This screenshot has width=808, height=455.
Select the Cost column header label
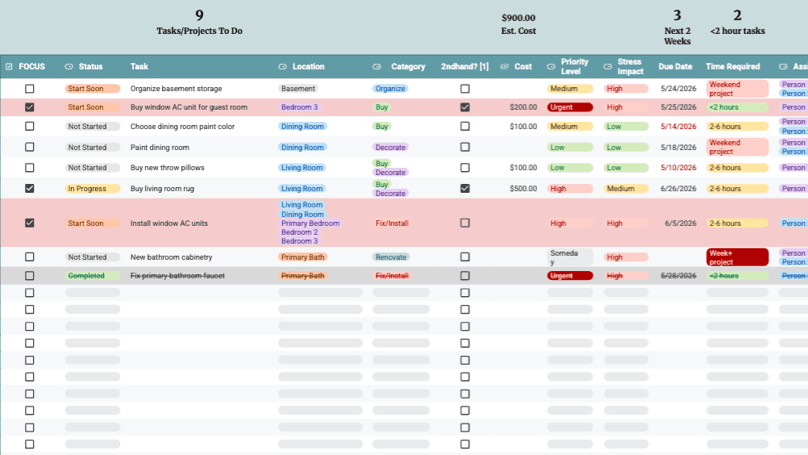tap(523, 66)
